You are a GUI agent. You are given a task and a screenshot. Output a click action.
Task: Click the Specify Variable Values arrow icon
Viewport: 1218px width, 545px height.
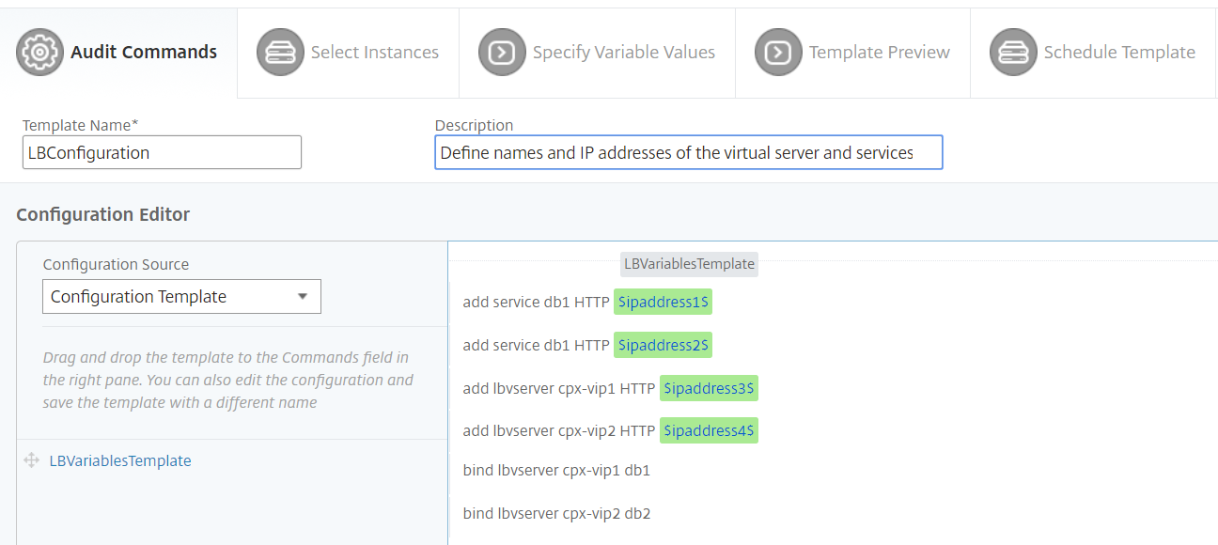pyautogui.click(x=502, y=53)
